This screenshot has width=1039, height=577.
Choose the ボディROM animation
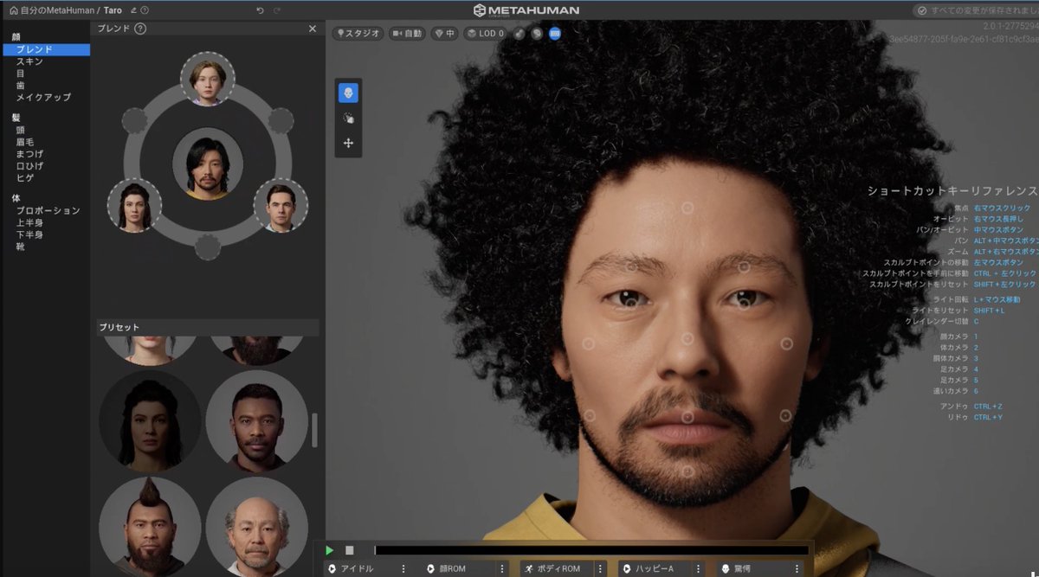[x=558, y=568]
